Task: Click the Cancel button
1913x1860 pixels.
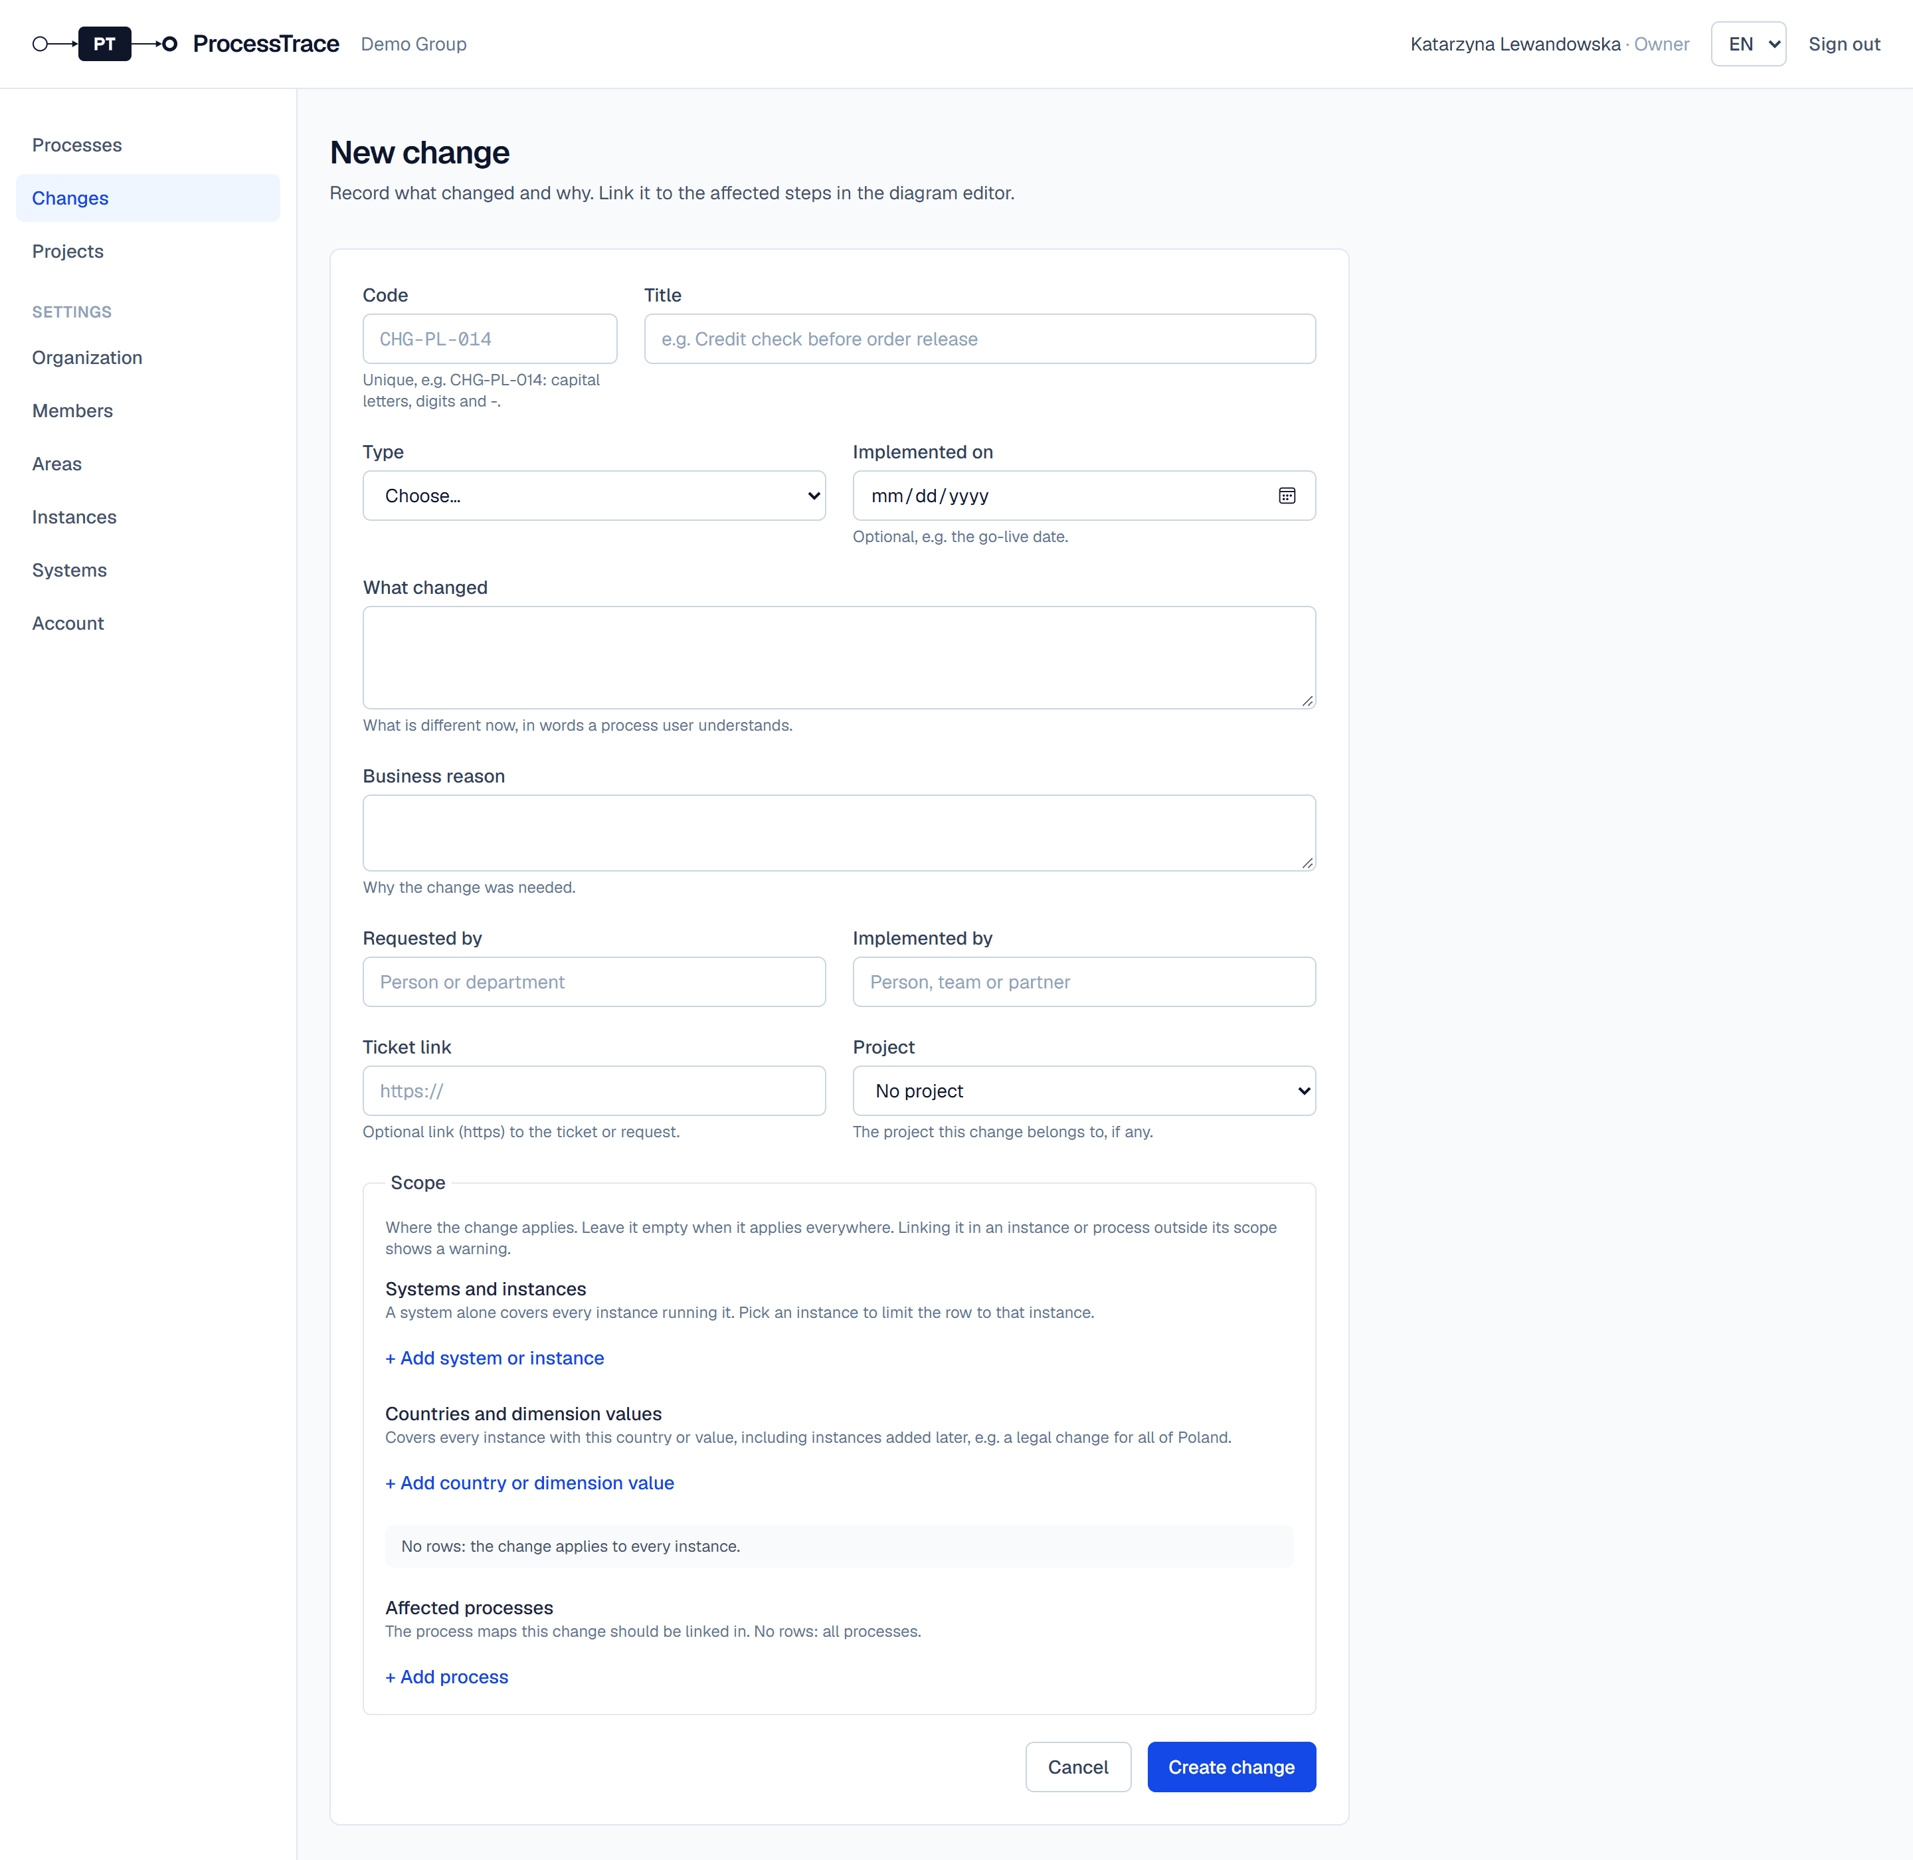Action: [x=1077, y=1766]
